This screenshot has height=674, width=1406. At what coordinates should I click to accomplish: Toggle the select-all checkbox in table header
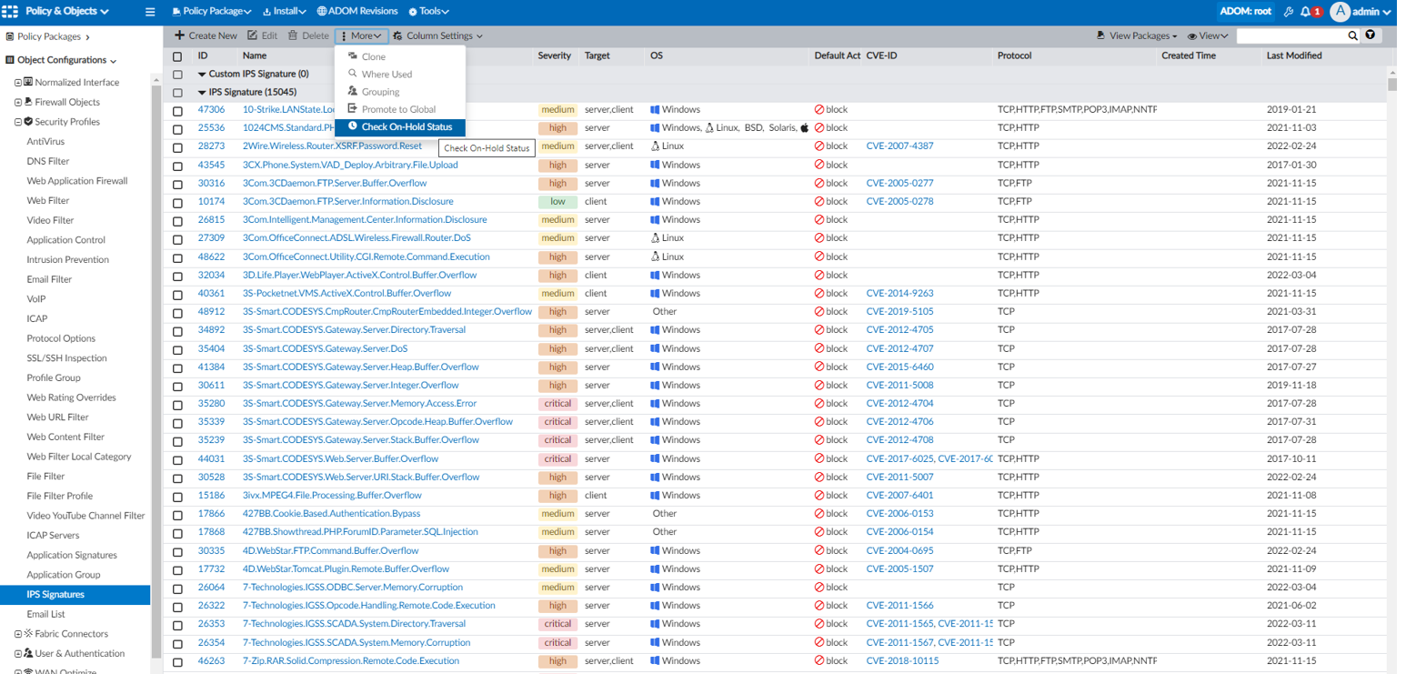click(x=177, y=56)
